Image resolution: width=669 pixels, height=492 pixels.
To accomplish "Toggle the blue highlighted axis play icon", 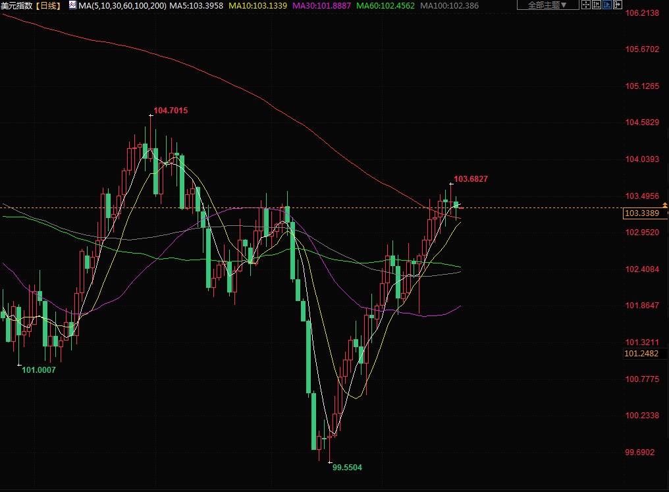I will point(606,5).
